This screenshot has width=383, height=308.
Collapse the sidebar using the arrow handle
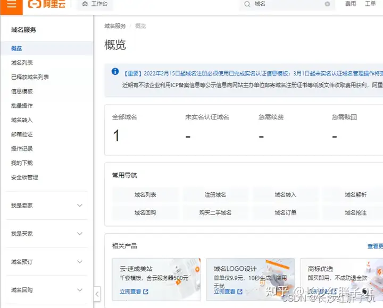[x=97, y=294]
